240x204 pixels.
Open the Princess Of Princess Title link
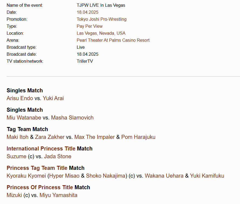coord(40,187)
